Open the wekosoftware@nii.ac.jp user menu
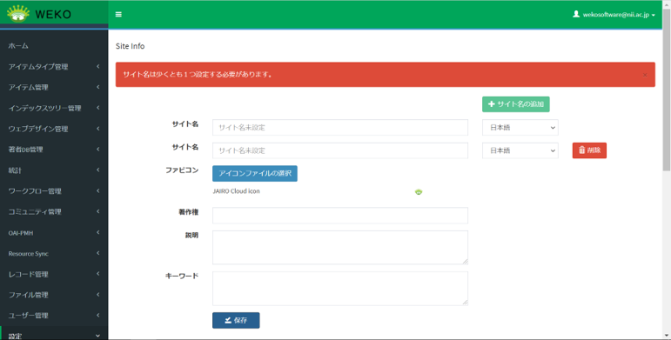 point(614,15)
